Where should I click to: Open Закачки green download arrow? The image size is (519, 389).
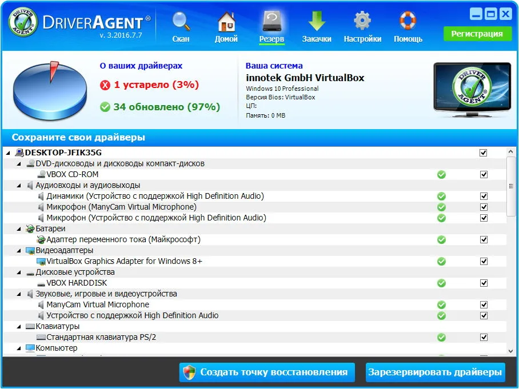tap(317, 21)
